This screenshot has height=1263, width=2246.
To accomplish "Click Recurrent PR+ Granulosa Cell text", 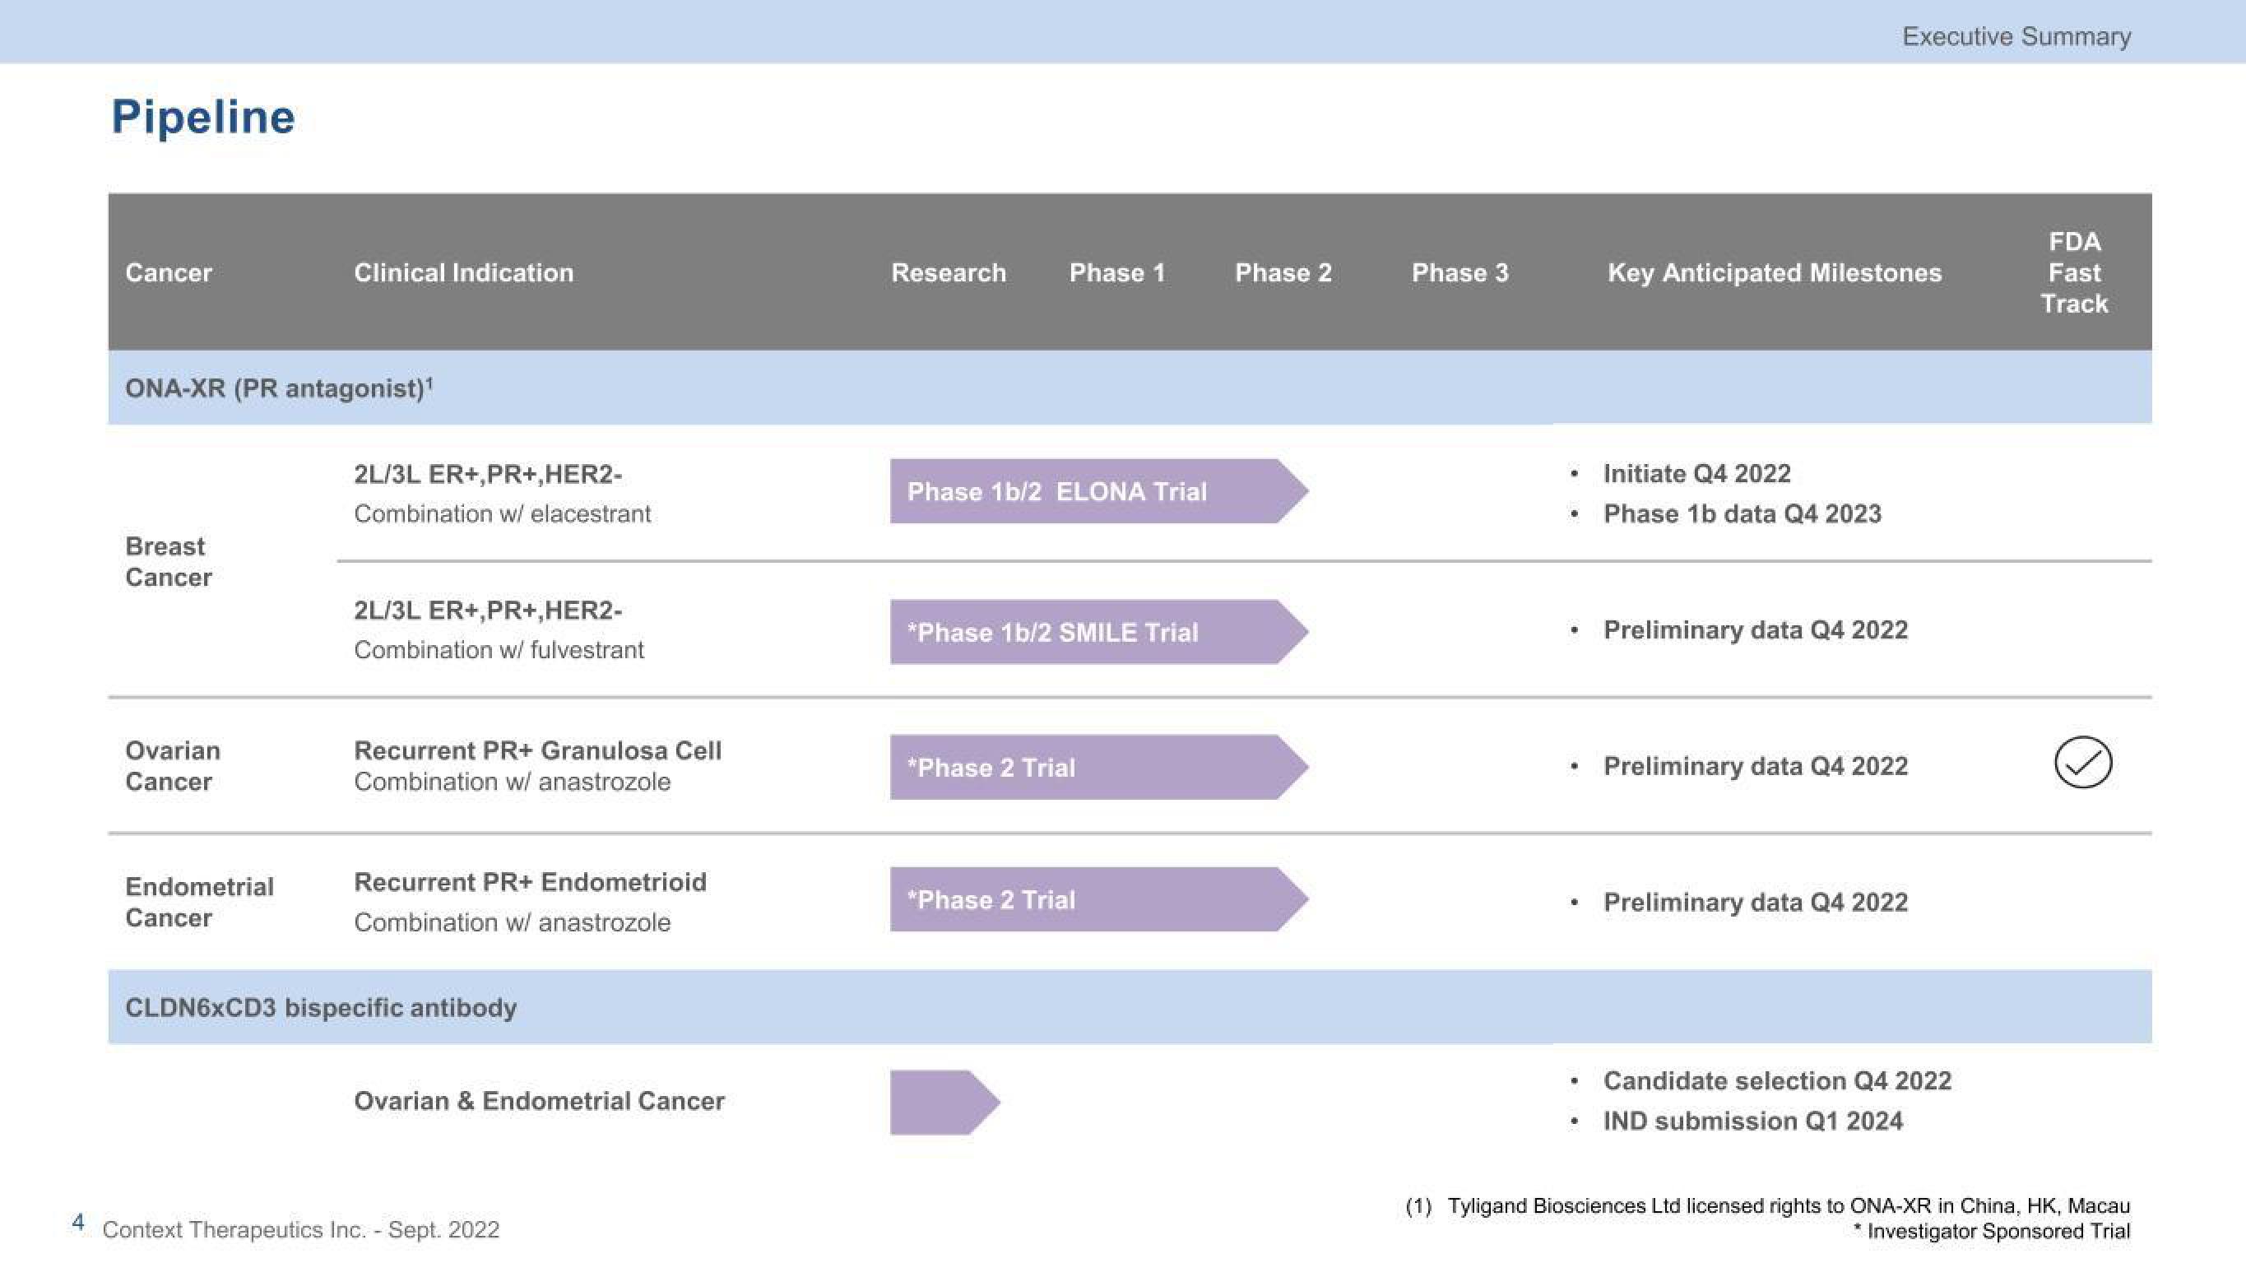I will tap(538, 750).
